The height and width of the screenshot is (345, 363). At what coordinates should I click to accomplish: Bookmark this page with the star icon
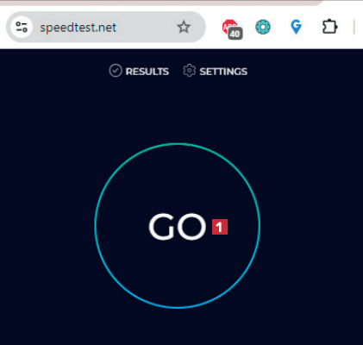click(x=184, y=27)
